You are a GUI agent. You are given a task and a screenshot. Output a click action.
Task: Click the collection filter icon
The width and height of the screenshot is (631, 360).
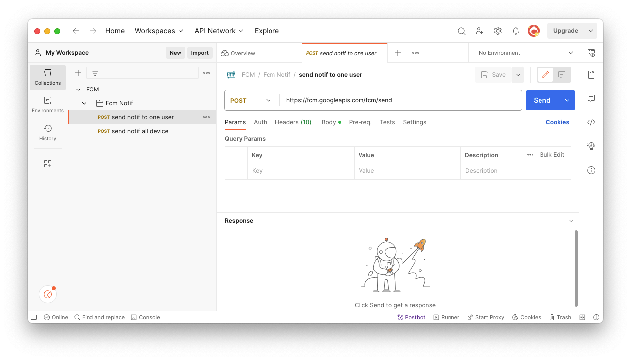95,73
